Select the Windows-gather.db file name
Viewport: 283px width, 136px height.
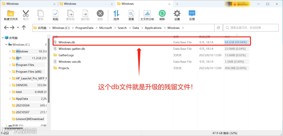[72, 49]
